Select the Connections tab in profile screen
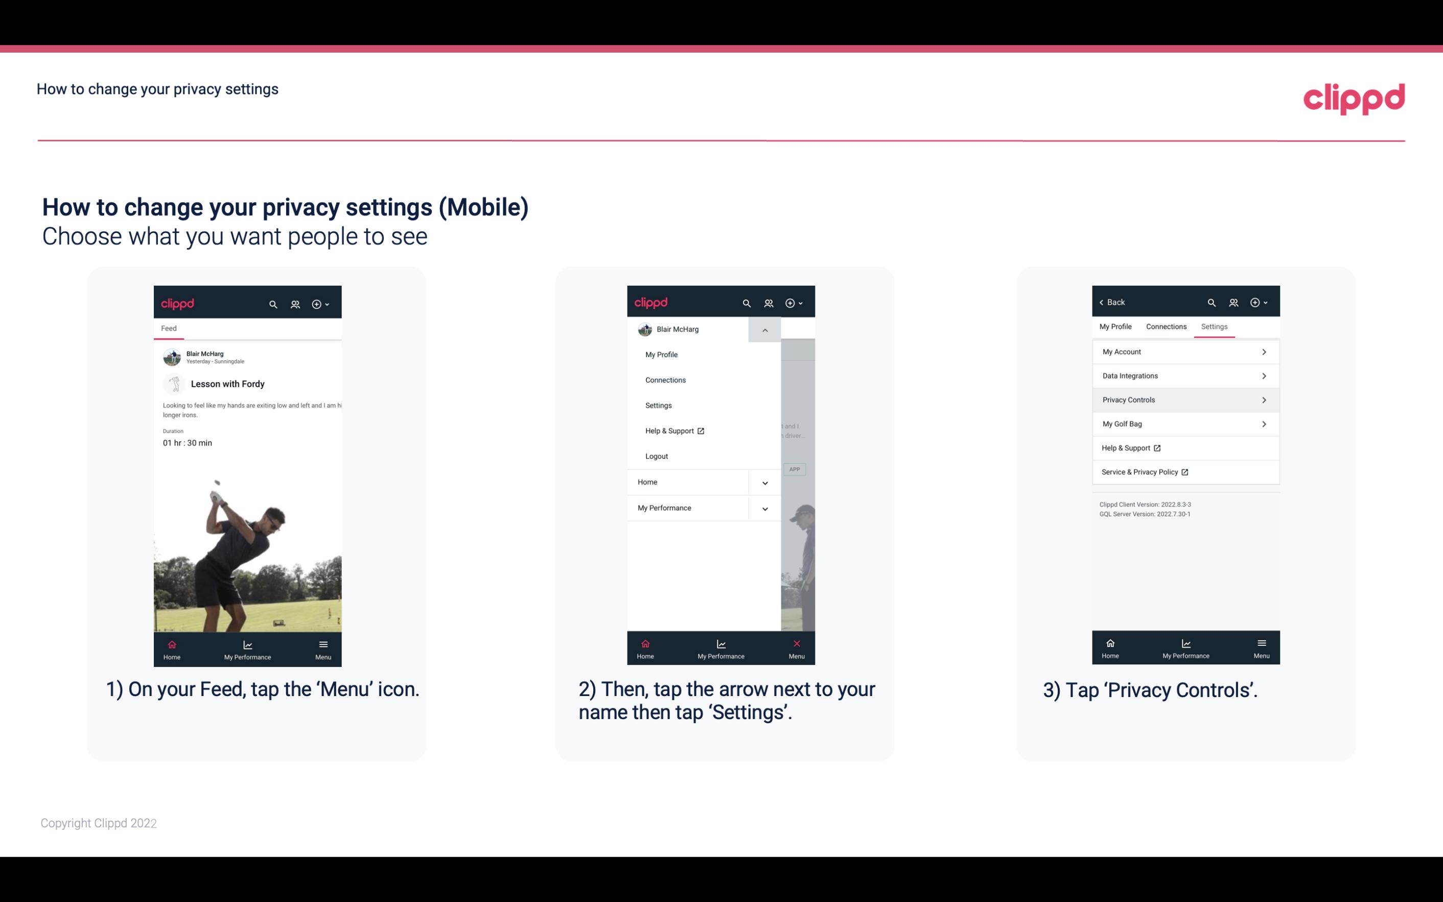 (x=1167, y=326)
